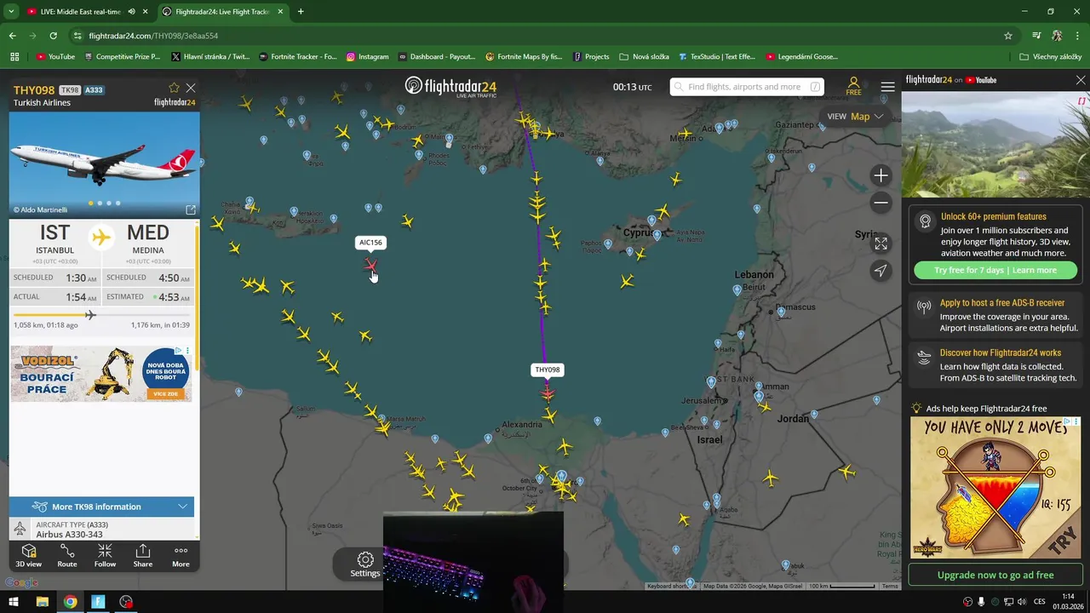Select the first photo carousel dot
The image size is (1090, 613).
tap(90, 203)
